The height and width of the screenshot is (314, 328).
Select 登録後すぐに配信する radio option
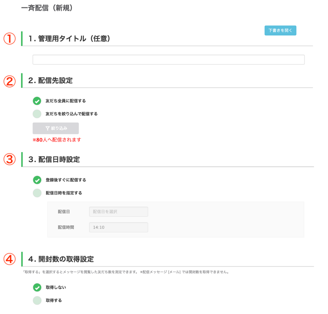click(37, 180)
